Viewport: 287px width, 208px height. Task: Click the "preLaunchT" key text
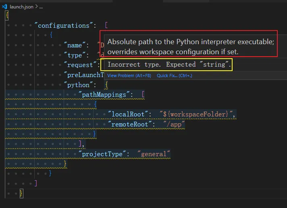(84, 75)
